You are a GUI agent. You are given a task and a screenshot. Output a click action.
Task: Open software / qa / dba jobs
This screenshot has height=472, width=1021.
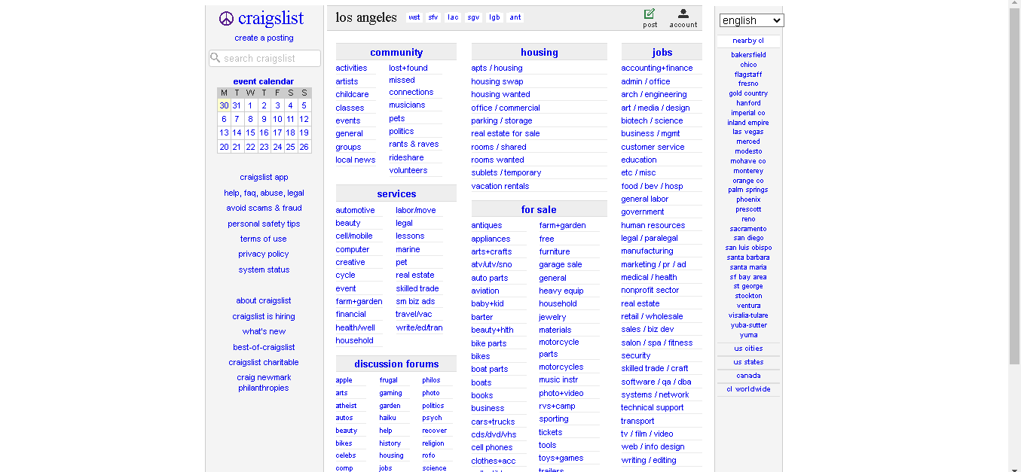pos(656,382)
